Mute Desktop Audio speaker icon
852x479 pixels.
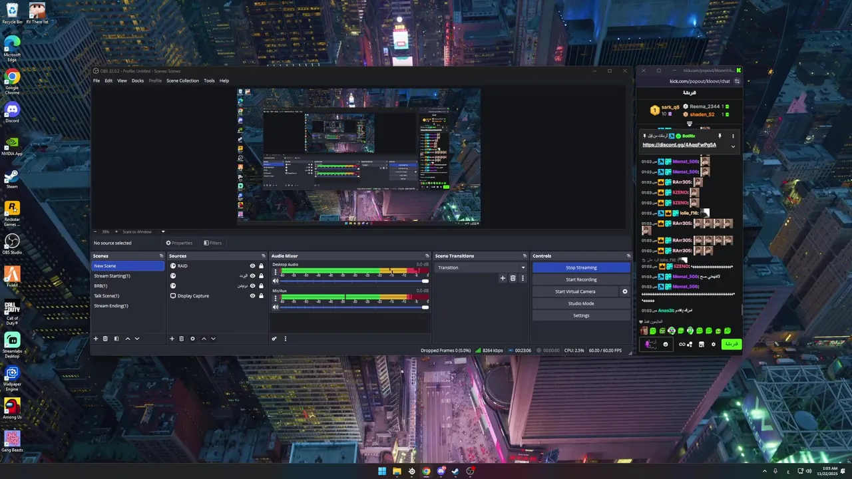pos(276,281)
